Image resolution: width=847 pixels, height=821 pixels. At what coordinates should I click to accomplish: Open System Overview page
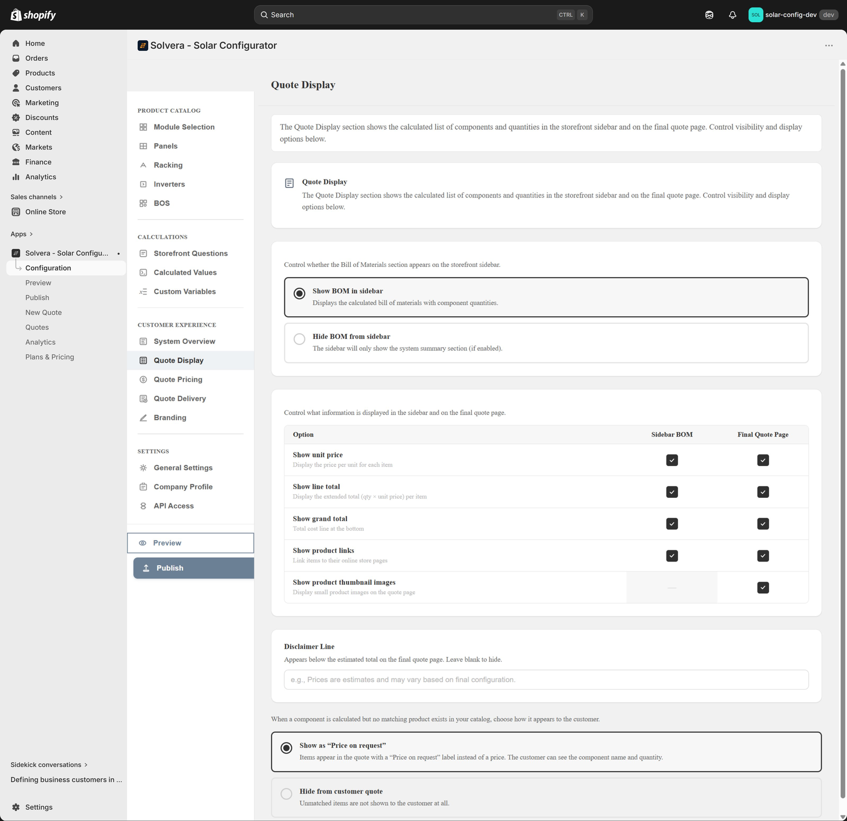[x=190, y=342]
